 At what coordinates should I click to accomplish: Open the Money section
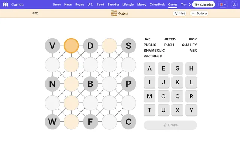(142, 4)
